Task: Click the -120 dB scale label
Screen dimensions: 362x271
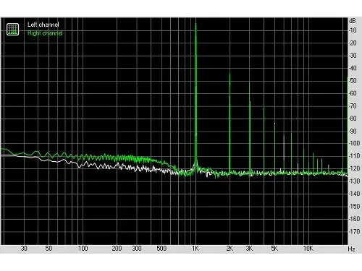Action: click(x=354, y=168)
